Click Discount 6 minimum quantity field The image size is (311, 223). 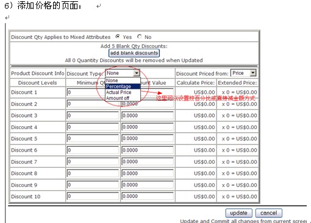(93, 150)
